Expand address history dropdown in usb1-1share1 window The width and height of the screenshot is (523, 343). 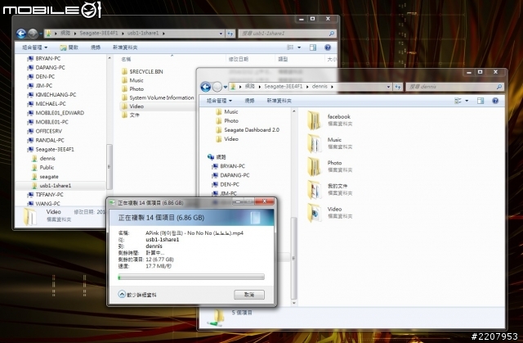(x=221, y=34)
